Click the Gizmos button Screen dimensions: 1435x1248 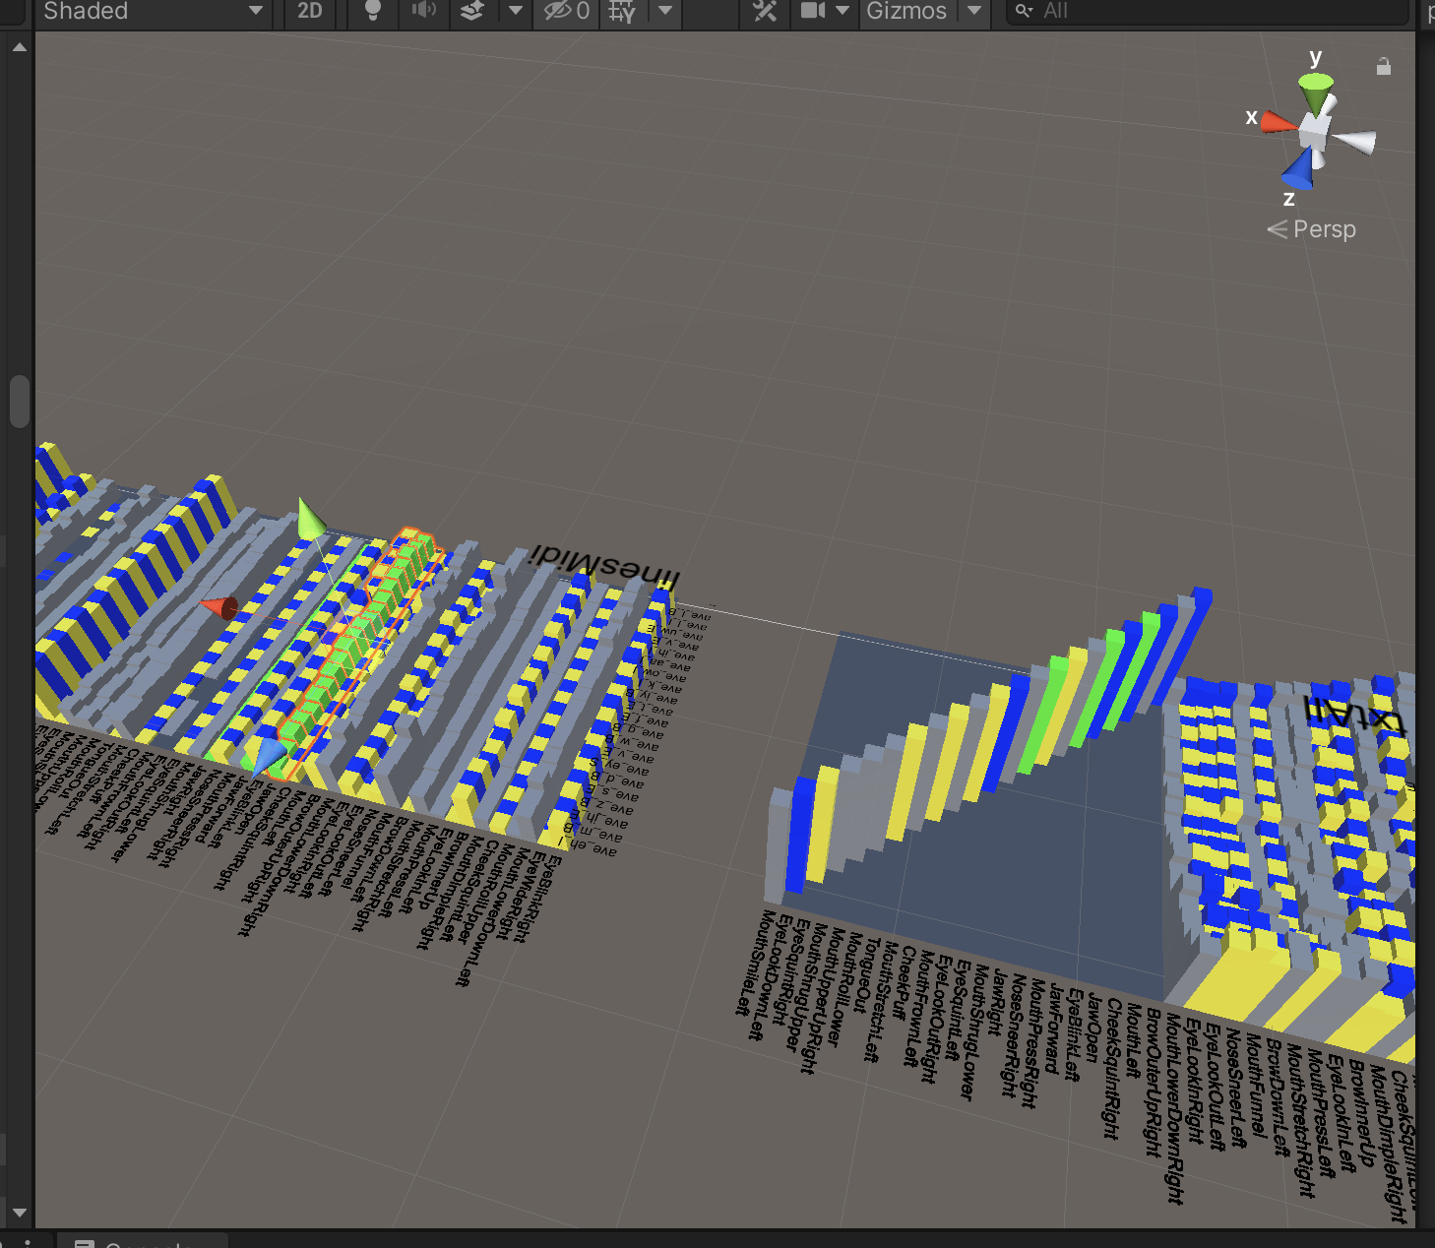pos(905,11)
